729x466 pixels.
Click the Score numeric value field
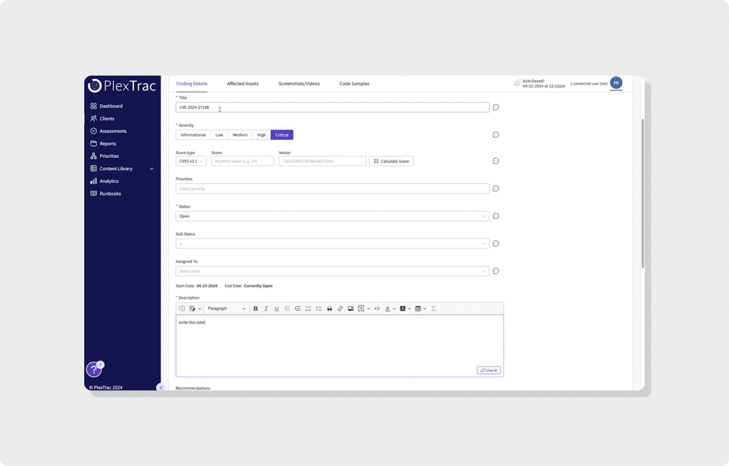coord(243,161)
